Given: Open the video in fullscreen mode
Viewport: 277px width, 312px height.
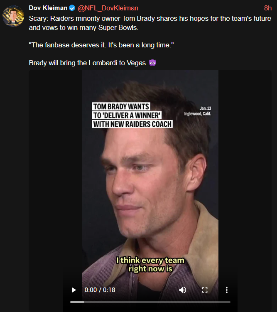Looking at the screenshot, I should 205,290.
